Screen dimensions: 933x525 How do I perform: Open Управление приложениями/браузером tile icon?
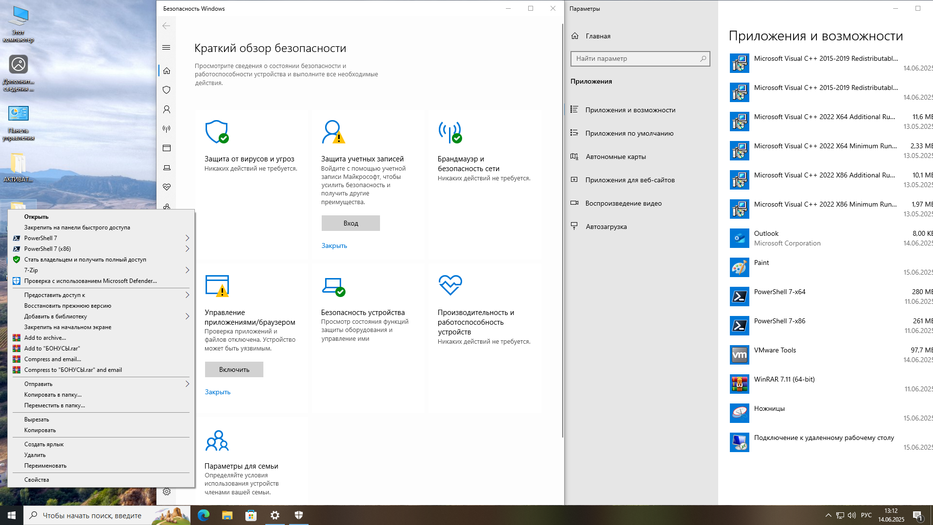click(x=217, y=285)
